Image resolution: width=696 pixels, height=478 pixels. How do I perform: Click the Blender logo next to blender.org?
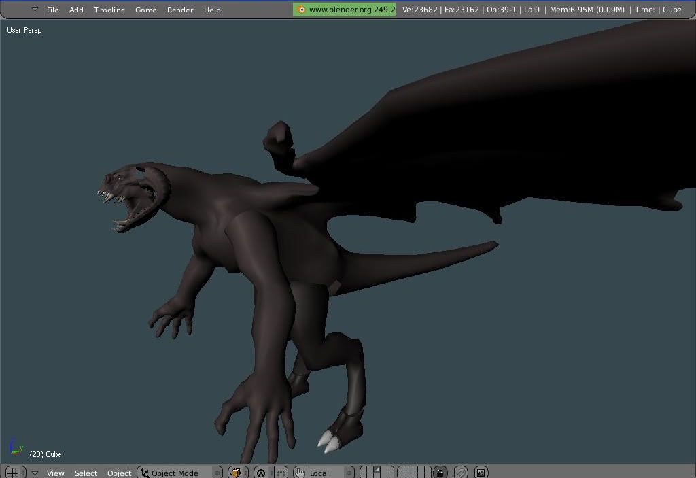tap(301, 10)
